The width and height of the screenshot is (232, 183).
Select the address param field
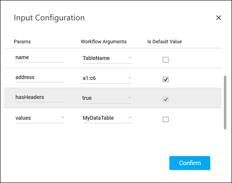coord(40,77)
